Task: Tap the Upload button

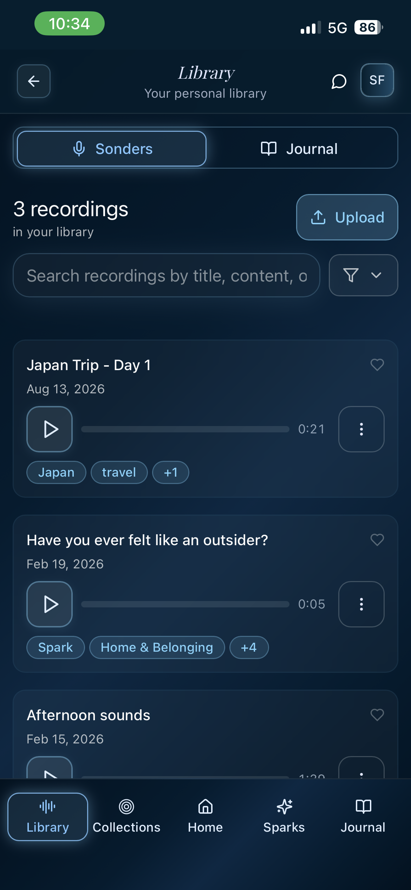Action: 347,217
